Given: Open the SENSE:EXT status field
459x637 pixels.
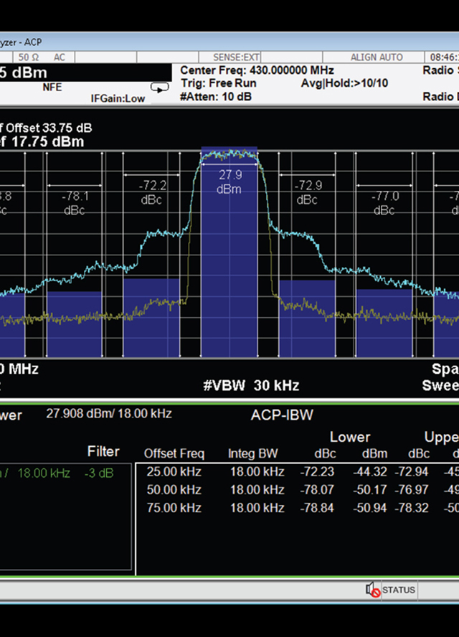Looking at the screenshot, I should (237, 57).
